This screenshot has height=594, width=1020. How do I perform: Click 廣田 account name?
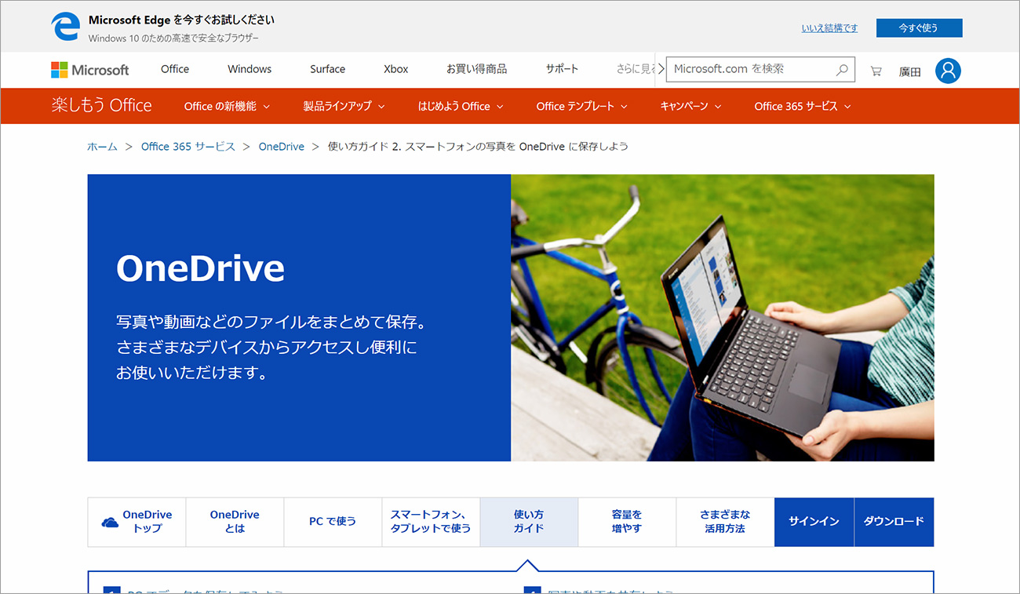(x=909, y=71)
